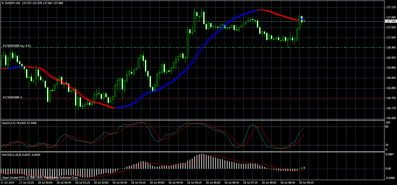Click the '17 Jul 23:25' time label
397x185 pixels.
click(27, 182)
